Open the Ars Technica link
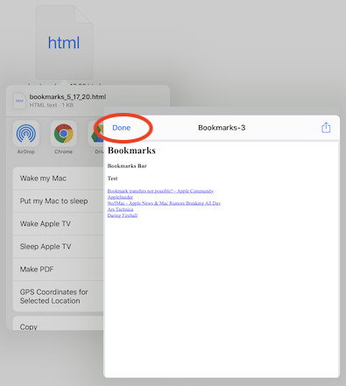346x386 pixels. coord(120,209)
